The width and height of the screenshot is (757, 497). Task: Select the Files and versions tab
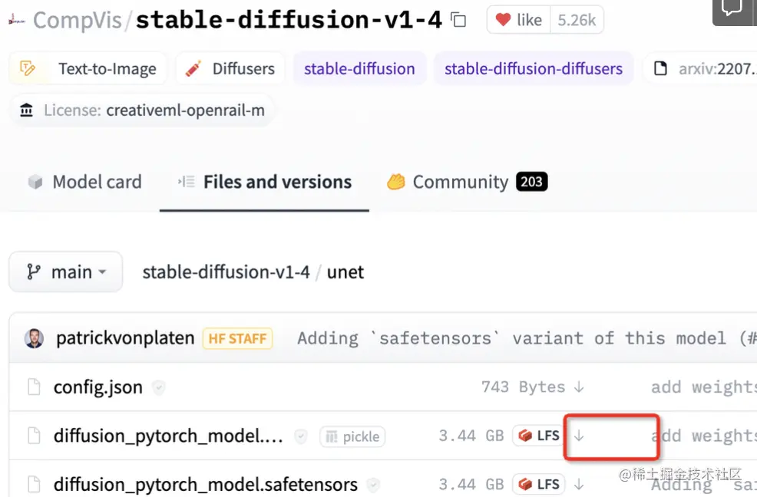coord(265,183)
